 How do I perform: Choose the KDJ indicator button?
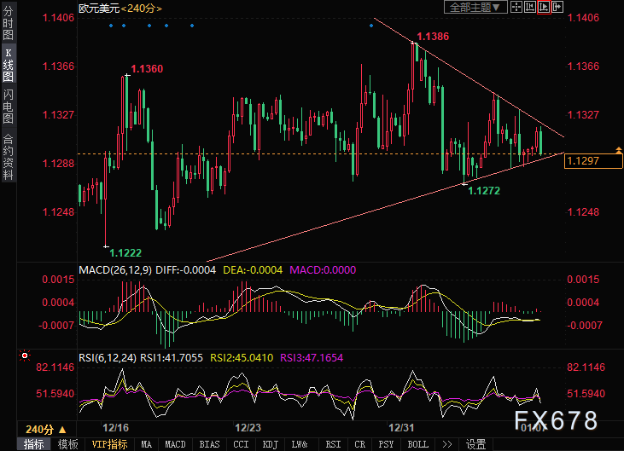271,444
